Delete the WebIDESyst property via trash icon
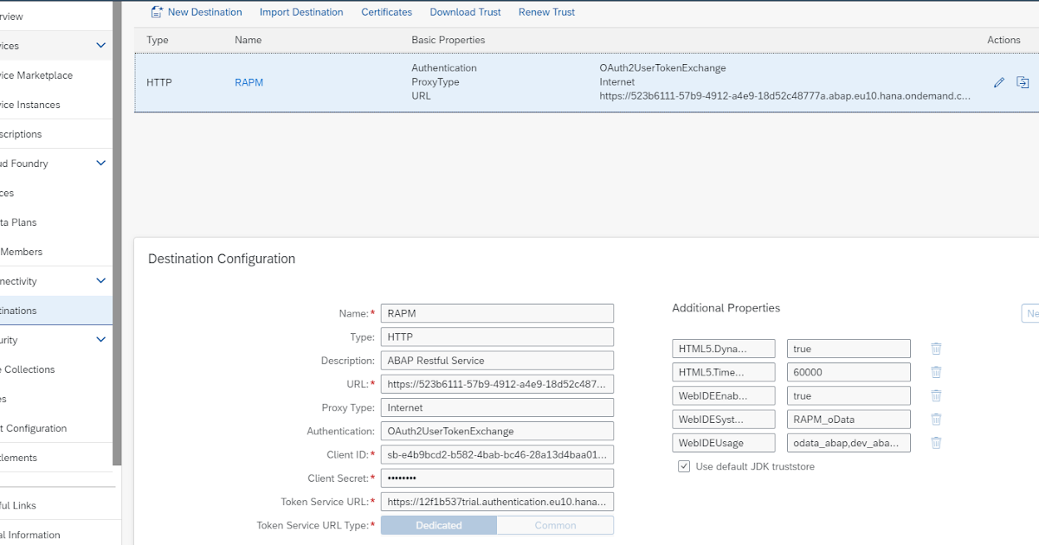The height and width of the screenshot is (545, 1039). click(x=935, y=419)
